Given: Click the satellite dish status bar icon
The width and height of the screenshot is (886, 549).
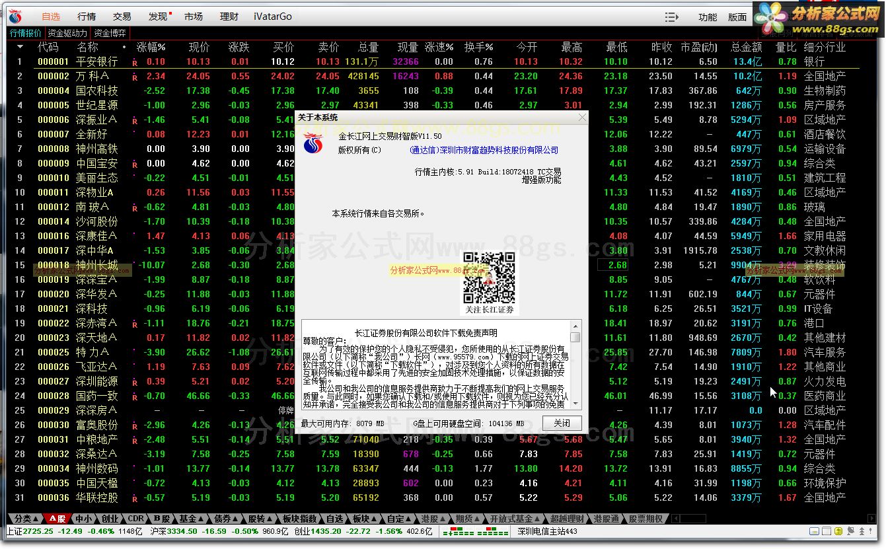Looking at the screenshot, I should coord(850,531).
